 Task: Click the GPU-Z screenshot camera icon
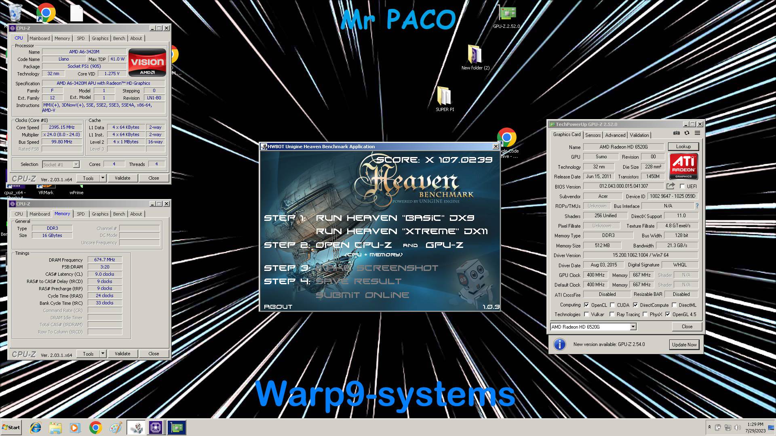(676, 133)
